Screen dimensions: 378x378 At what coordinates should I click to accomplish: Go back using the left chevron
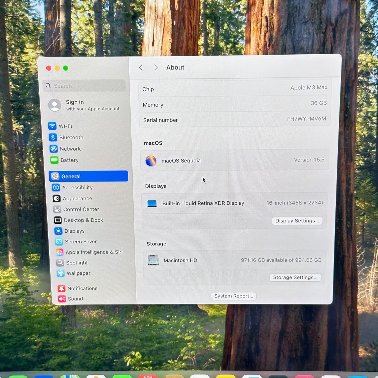pyautogui.click(x=141, y=68)
